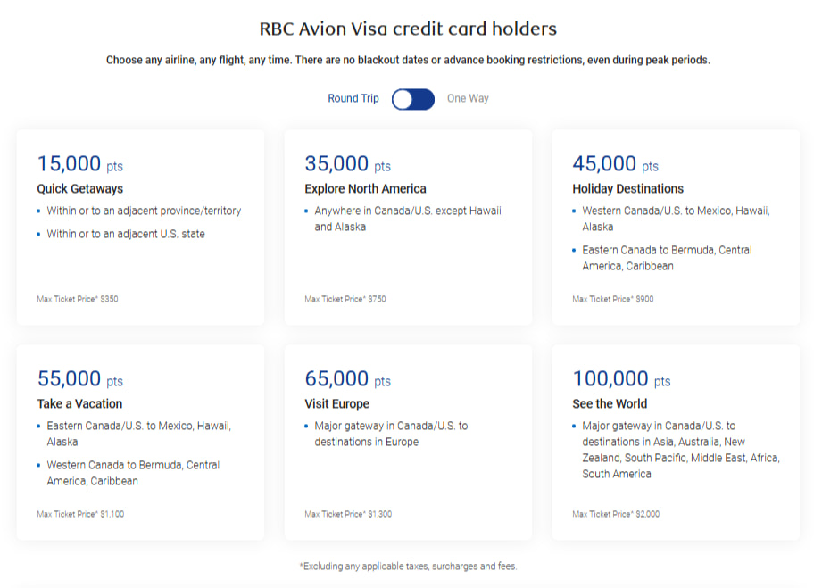
Task: Click the Max Ticket Price $350 note
Action: click(x=78, y=300)
